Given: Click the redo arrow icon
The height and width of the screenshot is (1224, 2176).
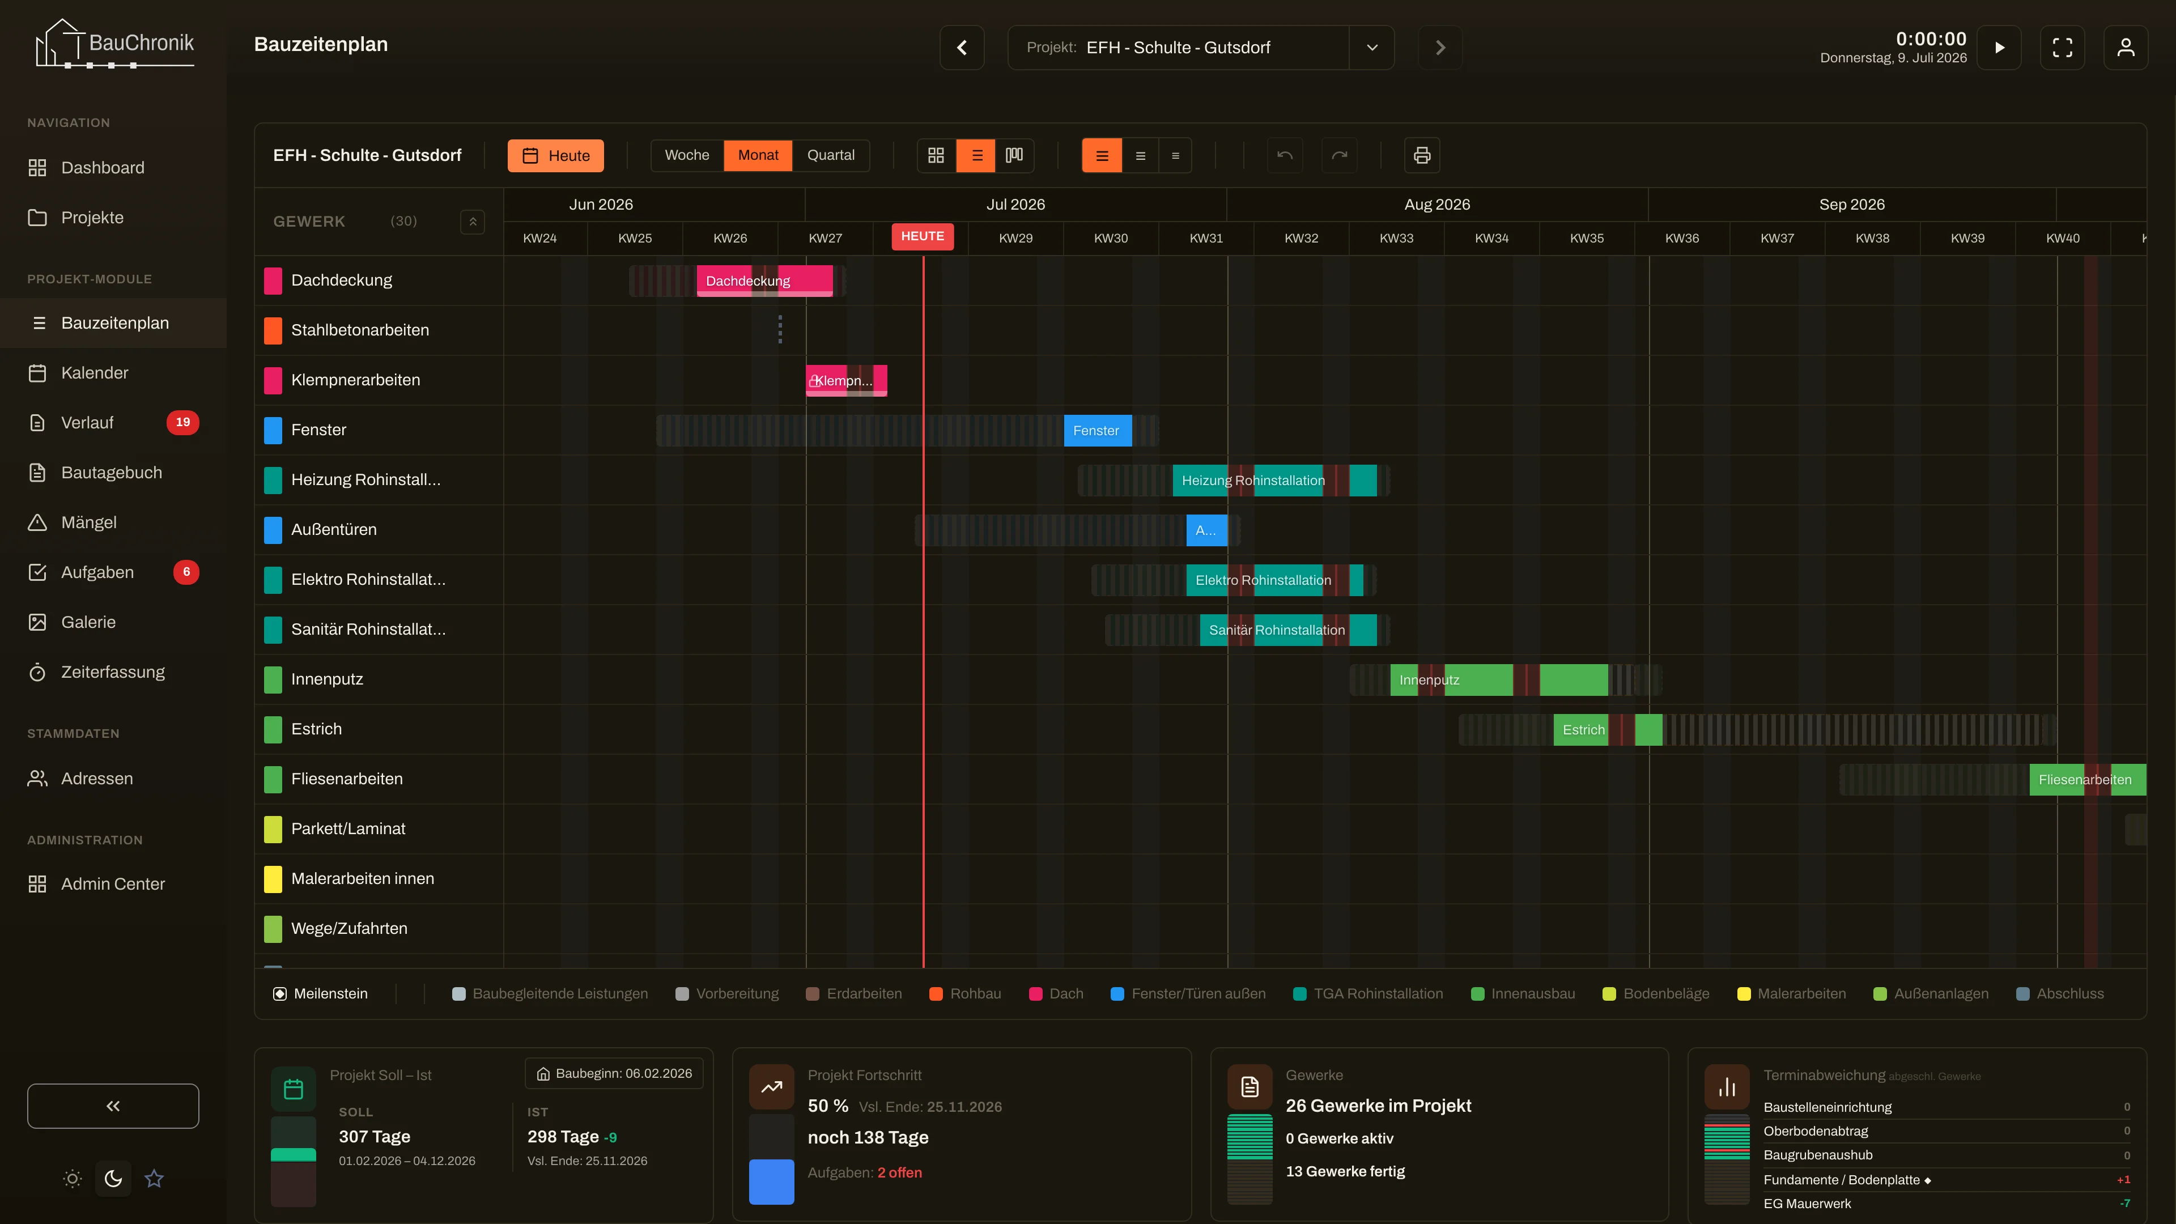Looking at the screenshot, I should [1339, 155].
